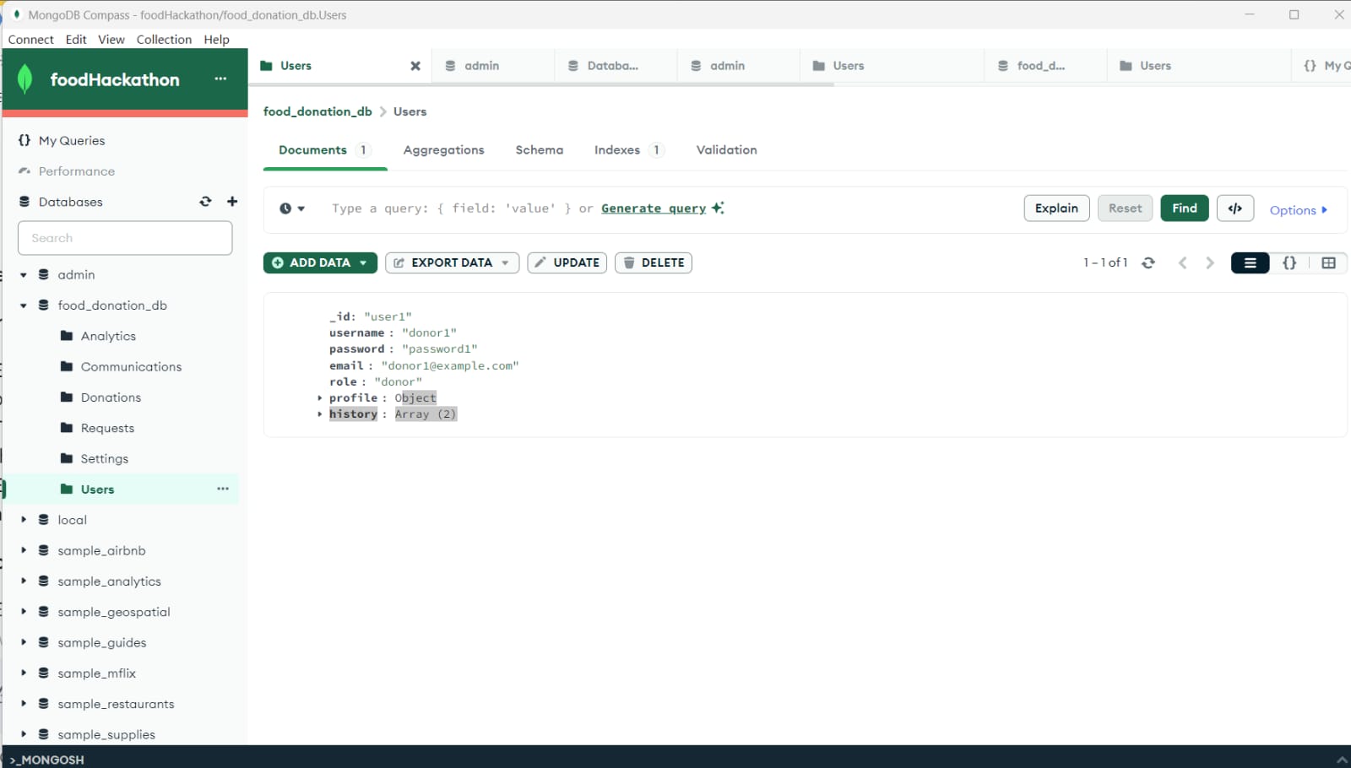Viewport: 1351px width, 768px height.
Task: Toggle the active Users tab close icon
Action: (x=415, y=65)
